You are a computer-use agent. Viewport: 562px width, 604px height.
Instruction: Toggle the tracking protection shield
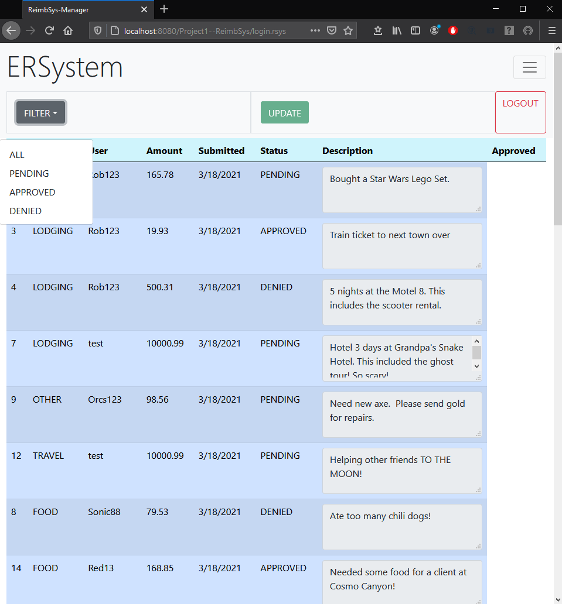click(x=98, y=30)
